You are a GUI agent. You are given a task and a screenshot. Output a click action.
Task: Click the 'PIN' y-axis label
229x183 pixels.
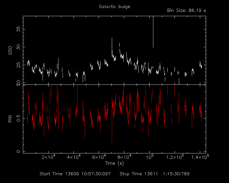pyautogui.click(x=10, y=119)
